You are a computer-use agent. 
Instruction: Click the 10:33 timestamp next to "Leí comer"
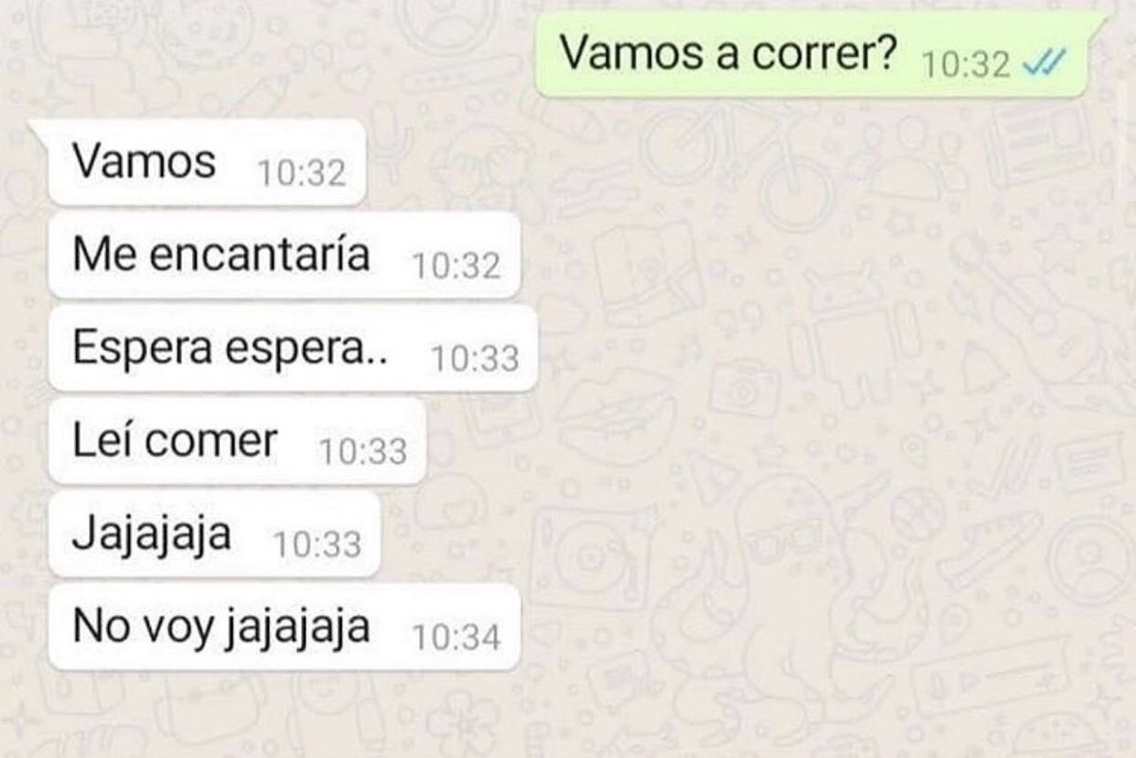tap(364, 452)
